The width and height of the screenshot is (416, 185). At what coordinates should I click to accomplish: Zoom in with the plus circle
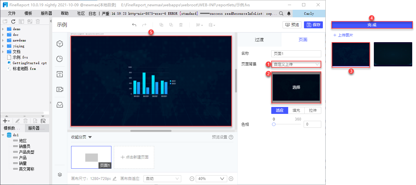pyautogui.click(x=231, y=179)
